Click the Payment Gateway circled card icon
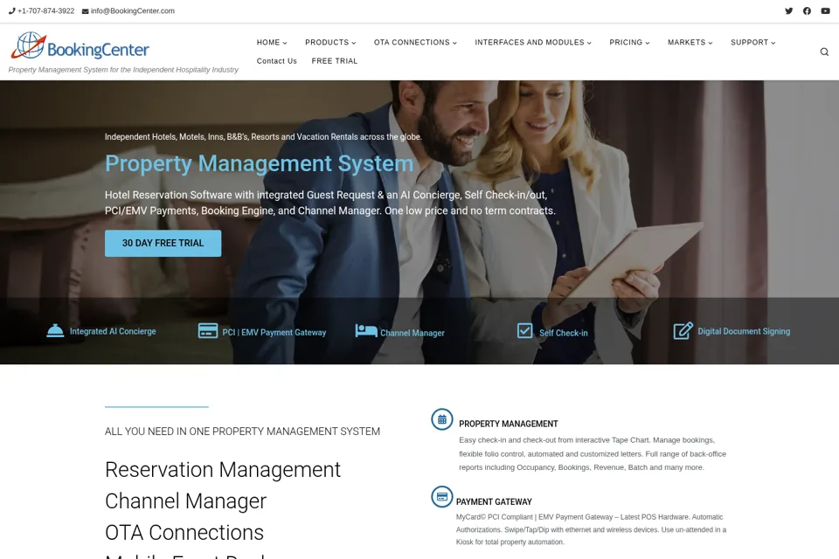This screenshot has width=839, height=559. 442,497
